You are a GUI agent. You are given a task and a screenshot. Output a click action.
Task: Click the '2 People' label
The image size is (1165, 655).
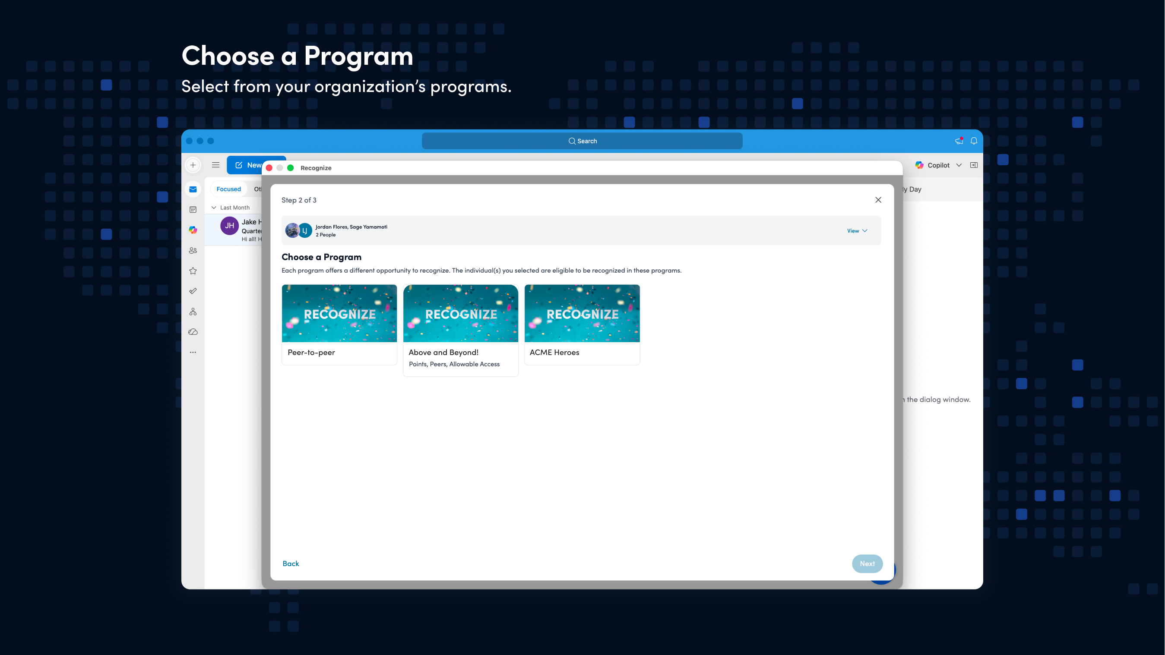(x=326, y=235)
